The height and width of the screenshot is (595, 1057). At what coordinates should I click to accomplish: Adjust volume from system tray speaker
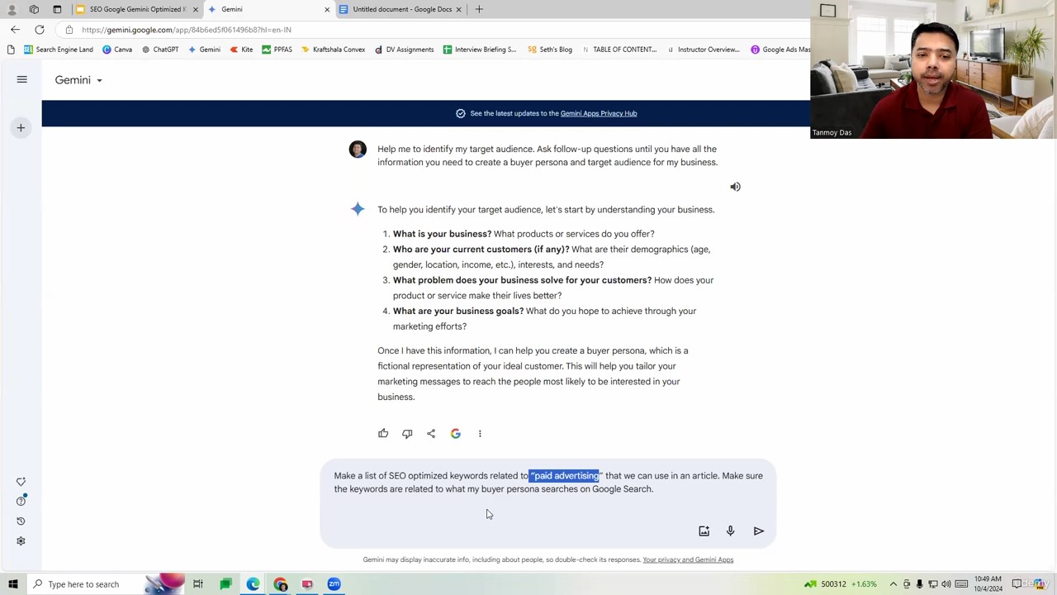coord(946,584)
